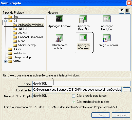Focus the Nome text field
Image resolution: width=132 pixels, height=120 pixels.
point(82,84)
